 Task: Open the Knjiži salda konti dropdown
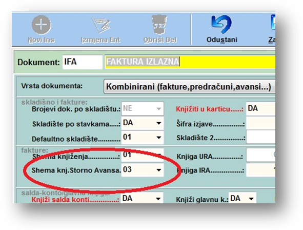click(x=158, y=199)
